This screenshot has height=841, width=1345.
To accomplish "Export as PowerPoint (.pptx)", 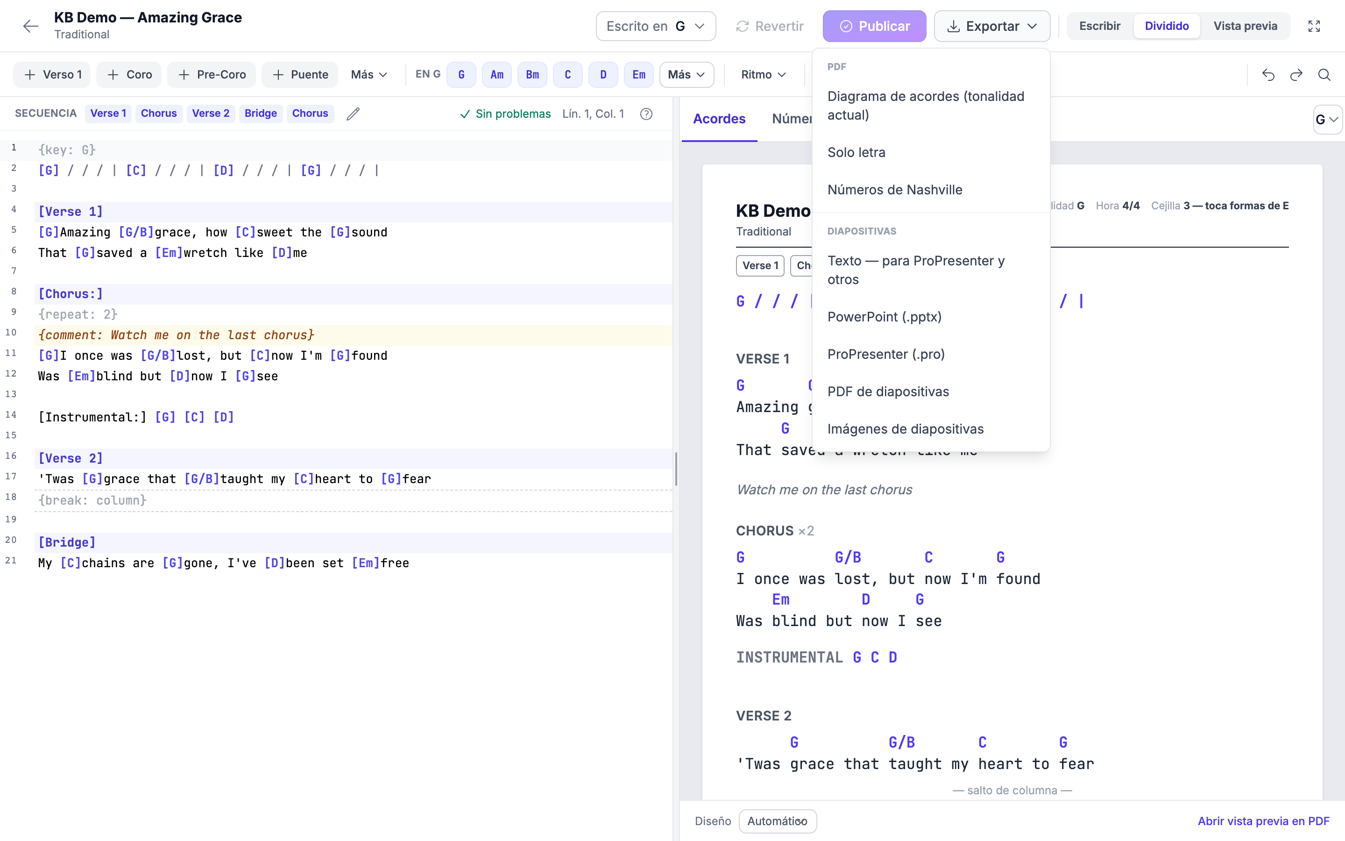I will point(930,316).
